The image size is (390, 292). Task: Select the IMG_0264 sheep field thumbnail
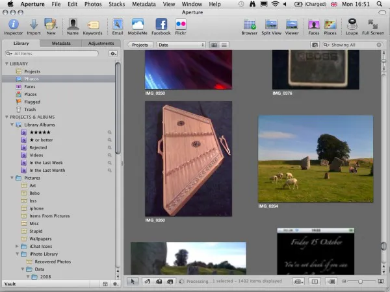(315, 159)
